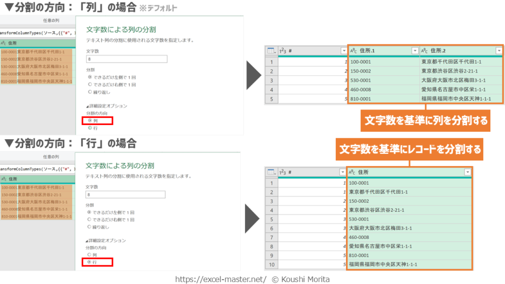
Task: Collapse 詳細設定オプション in top dialog
Action: pyautogui.click(x=87, y=106)
